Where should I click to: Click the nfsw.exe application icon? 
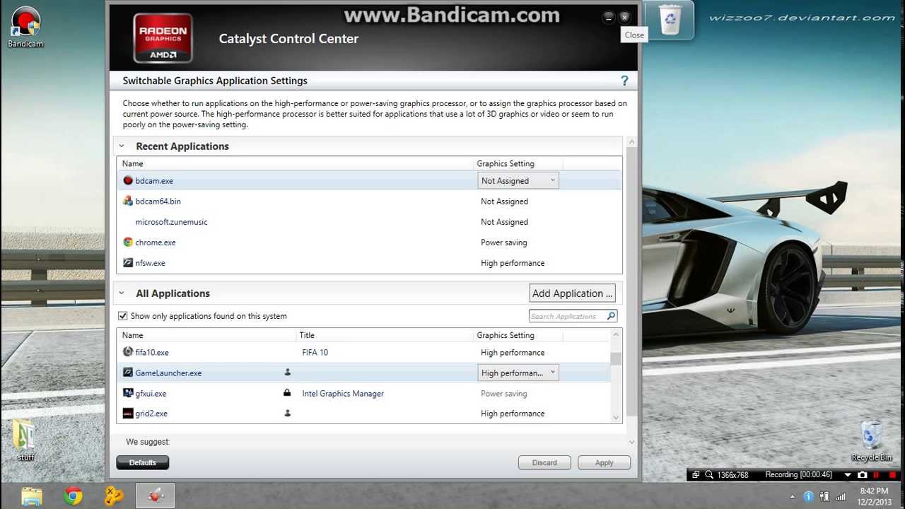point(128,262)
